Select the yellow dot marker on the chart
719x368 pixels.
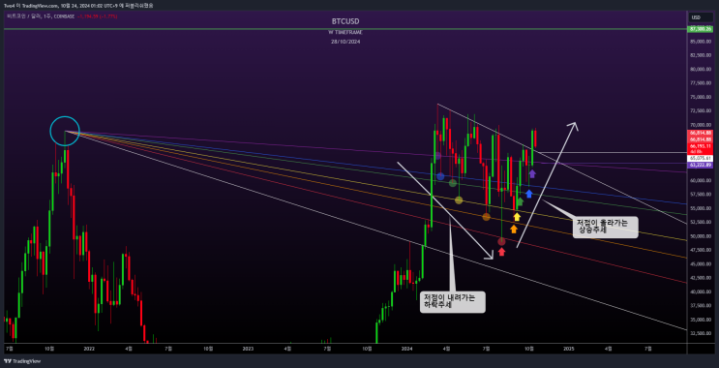(459, 200)
